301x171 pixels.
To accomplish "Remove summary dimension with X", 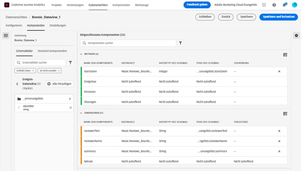I will pyautogui.click(x=279, y=151).
